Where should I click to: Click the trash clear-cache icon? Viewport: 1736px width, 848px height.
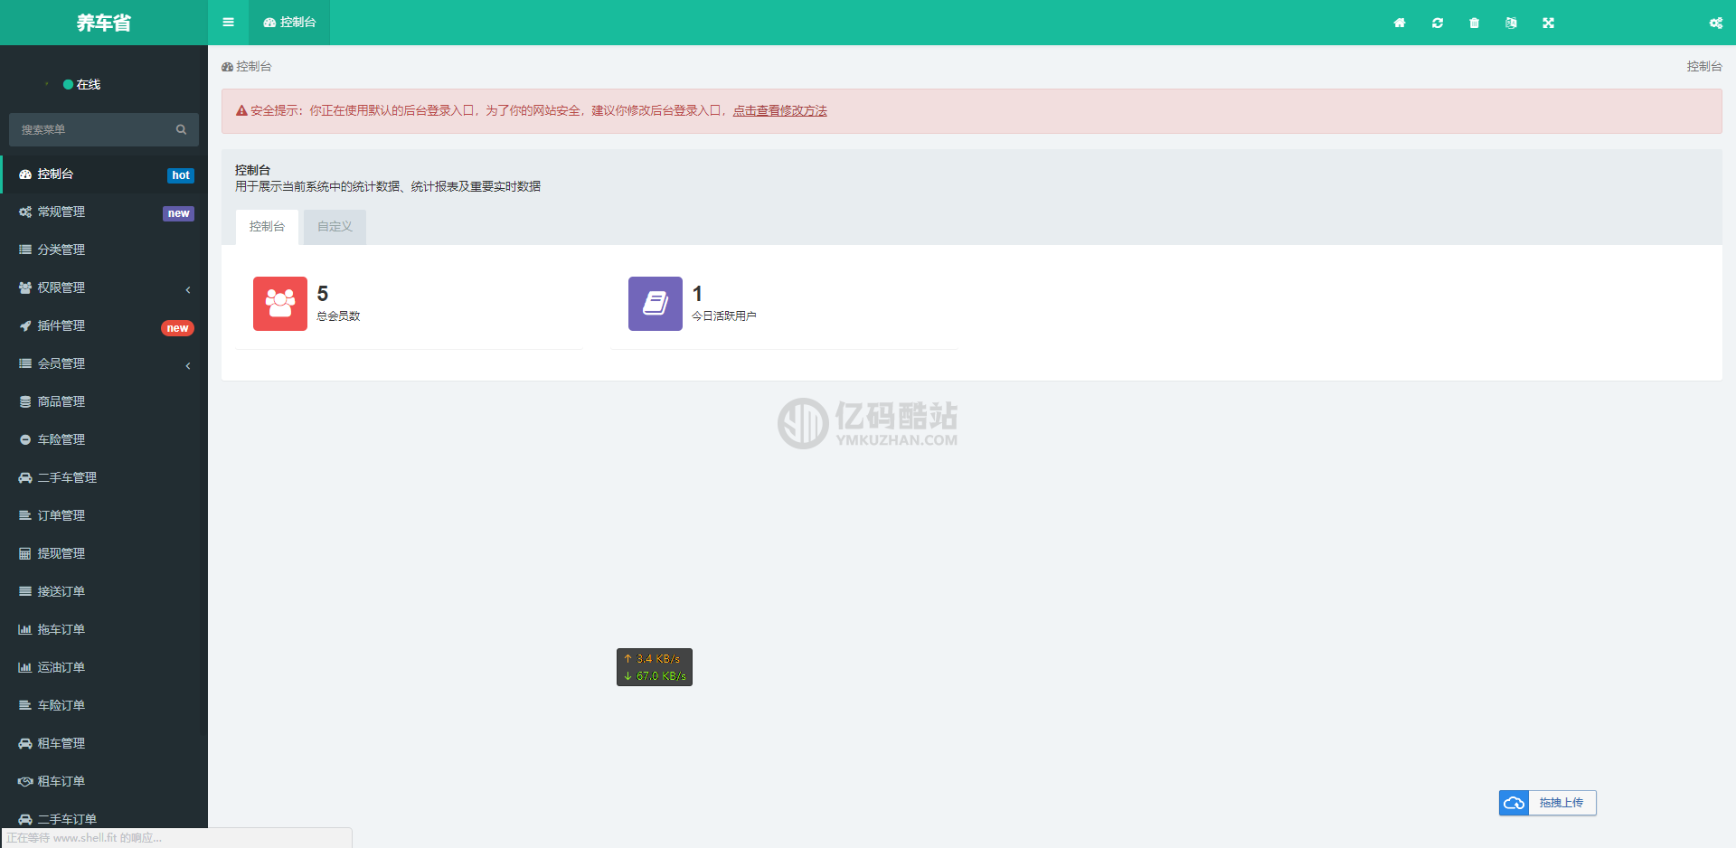1475,23
